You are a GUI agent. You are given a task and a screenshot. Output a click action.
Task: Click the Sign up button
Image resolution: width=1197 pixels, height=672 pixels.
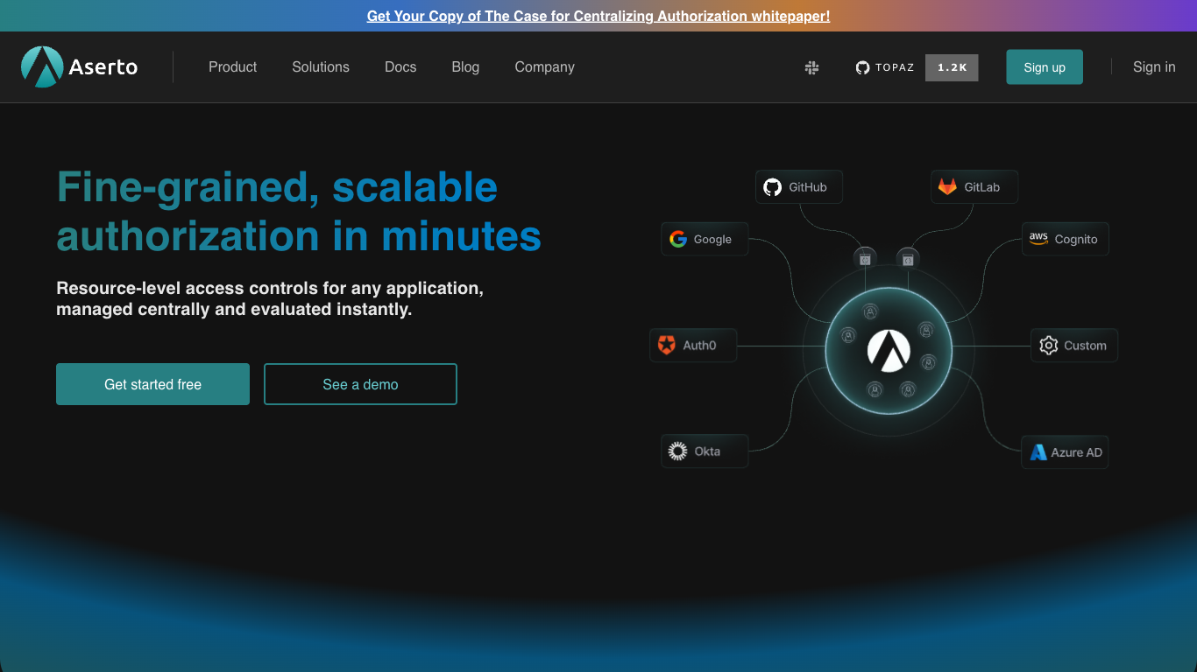click(x=1045, y=67)
